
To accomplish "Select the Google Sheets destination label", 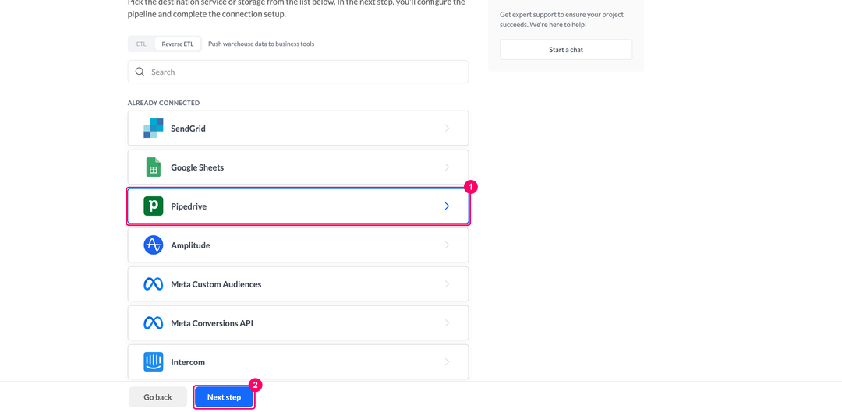I will tap(197, 167).
